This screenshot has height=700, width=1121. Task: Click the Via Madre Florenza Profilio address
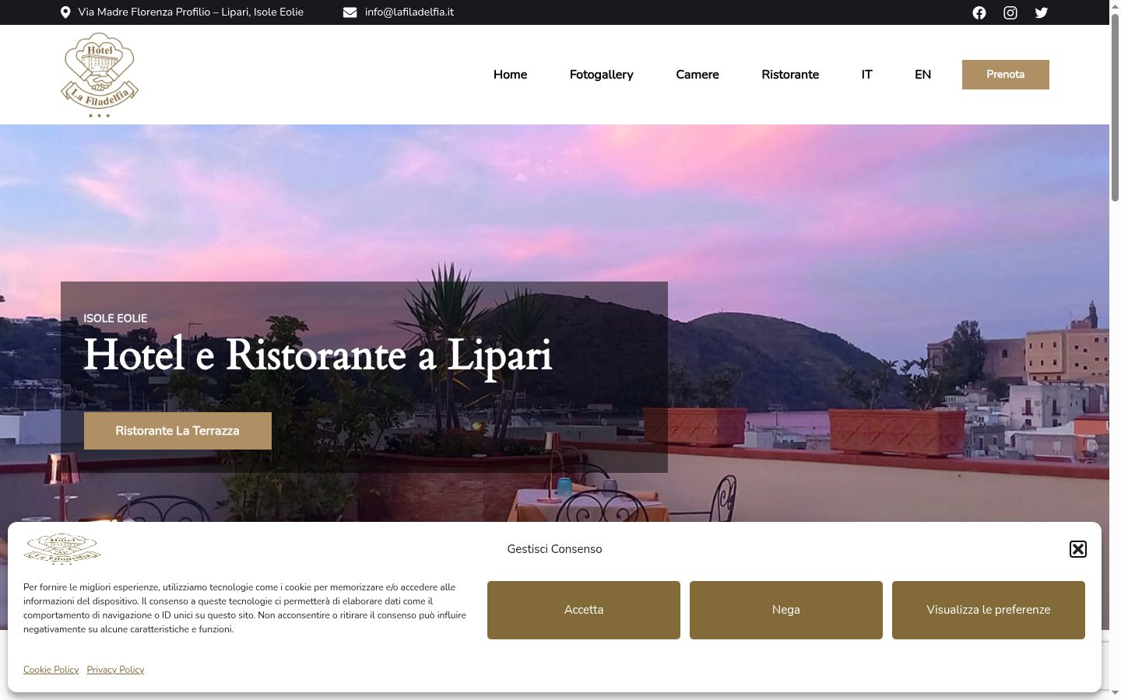pyautogui.click(x=191, y=12)
